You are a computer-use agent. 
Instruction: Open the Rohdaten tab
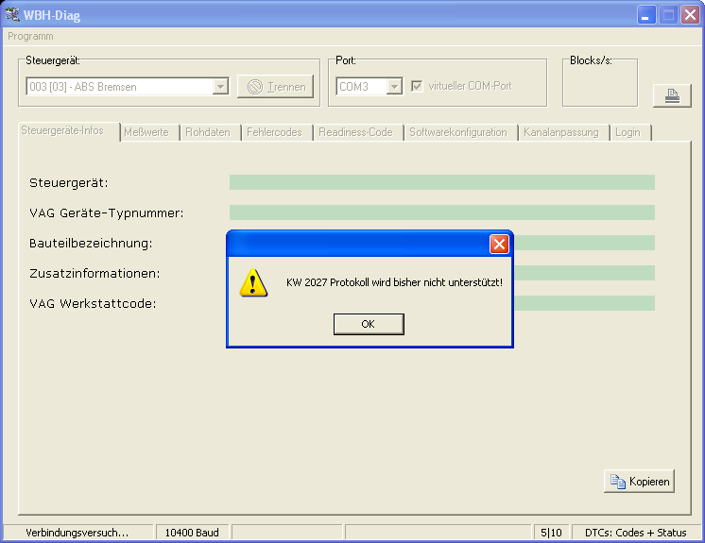(208, 132)
